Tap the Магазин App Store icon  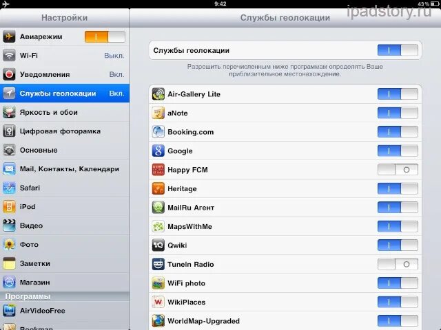(9, 283)
